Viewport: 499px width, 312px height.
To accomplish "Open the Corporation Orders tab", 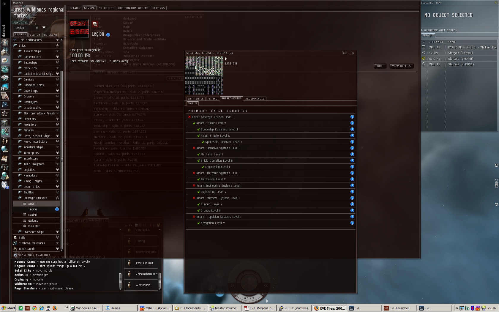I will [133, 8].
